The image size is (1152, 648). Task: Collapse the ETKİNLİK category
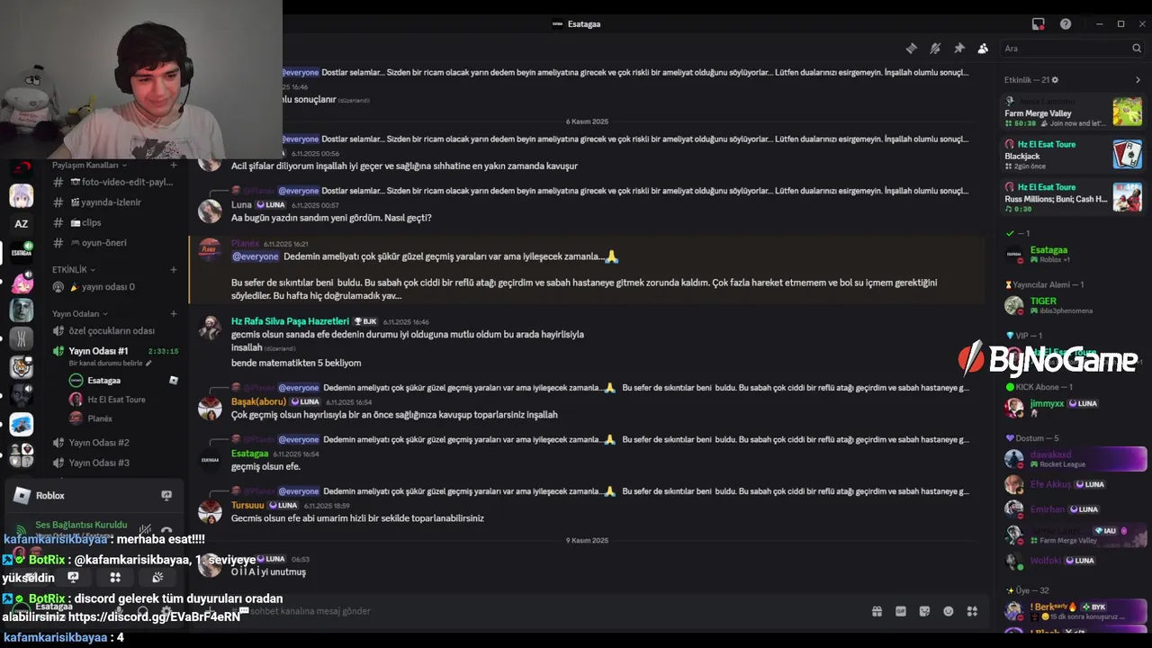(73, 270)
